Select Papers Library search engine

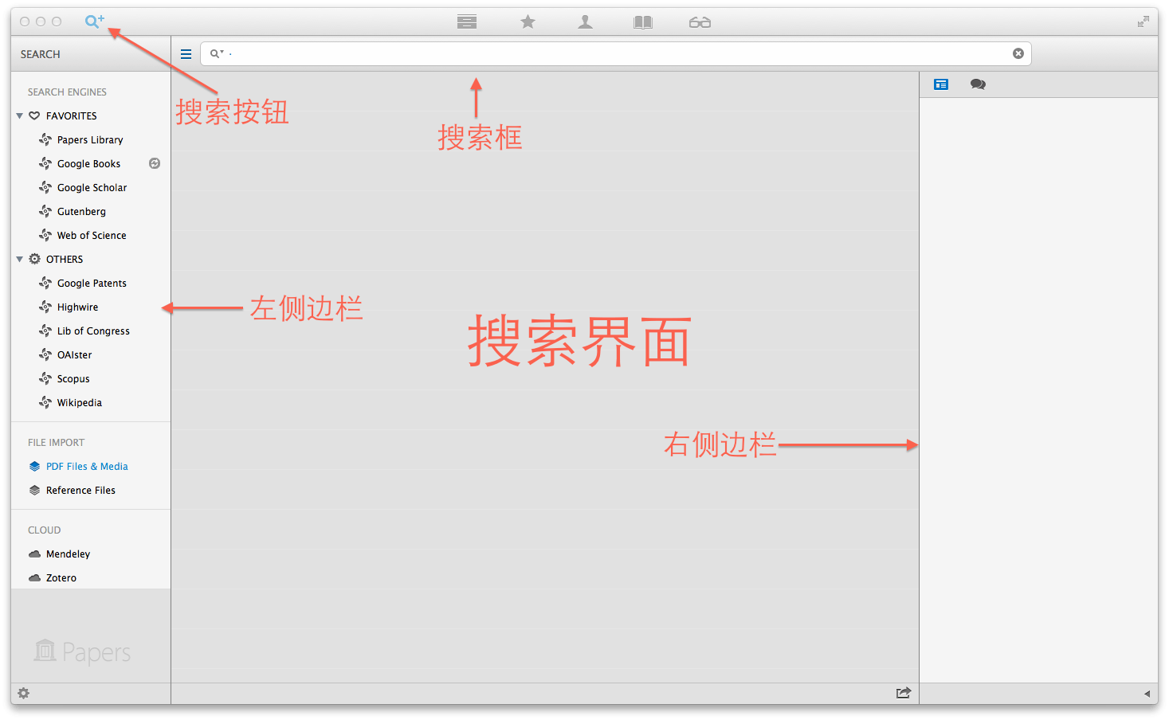[x=90, y=140]
